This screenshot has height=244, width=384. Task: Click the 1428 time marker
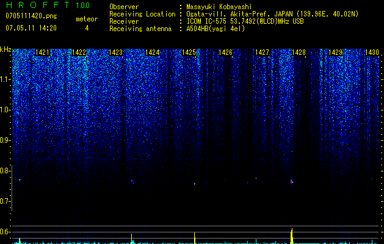tap(299, 52)
